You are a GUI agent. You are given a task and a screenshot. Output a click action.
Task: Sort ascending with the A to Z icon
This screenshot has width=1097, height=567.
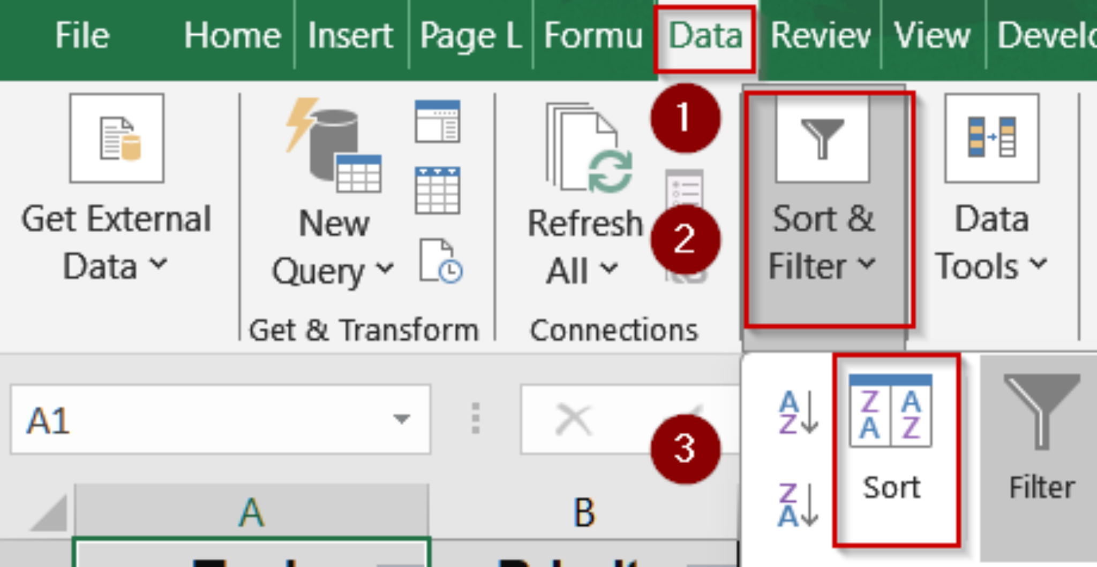point(798,412)
